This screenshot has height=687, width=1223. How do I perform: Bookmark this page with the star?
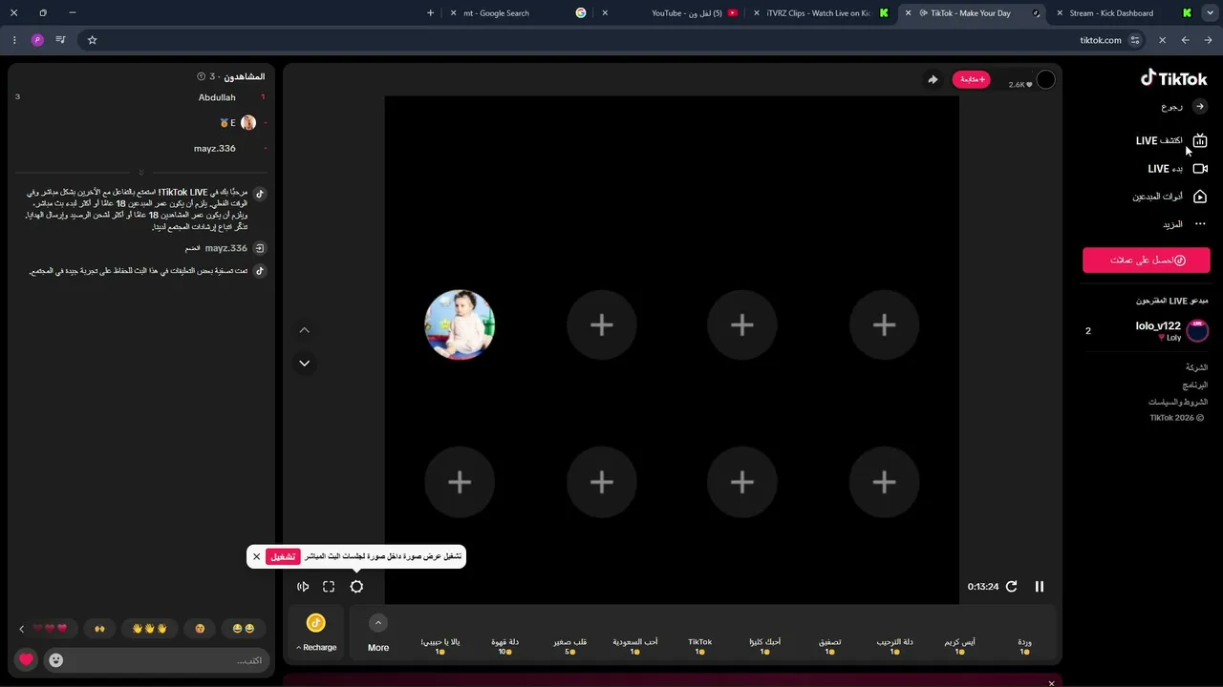(92, 40)
